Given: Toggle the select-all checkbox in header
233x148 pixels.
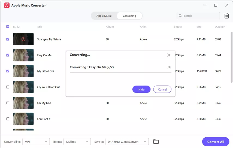Looking at the screenshot, I should click(8, 27).
